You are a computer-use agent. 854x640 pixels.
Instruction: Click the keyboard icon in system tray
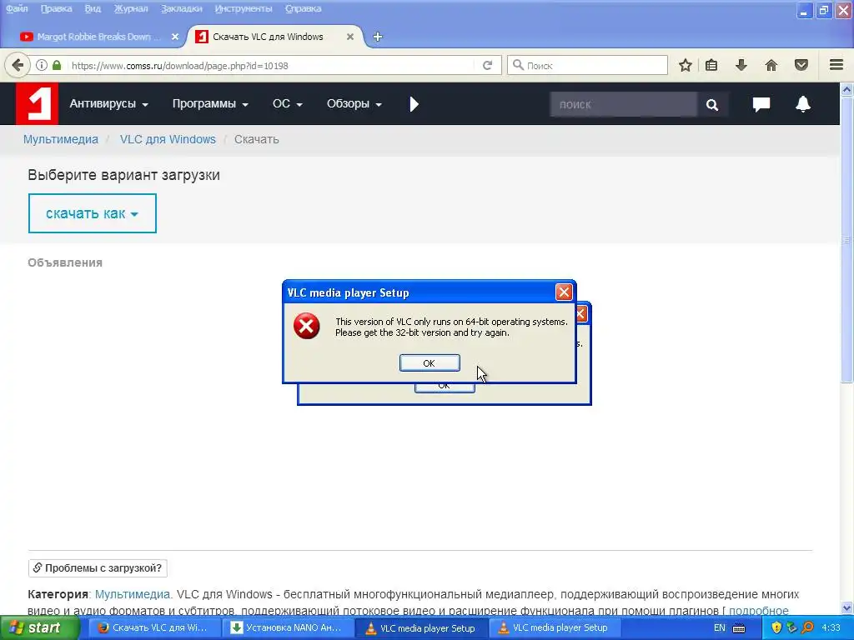point(739,628)
